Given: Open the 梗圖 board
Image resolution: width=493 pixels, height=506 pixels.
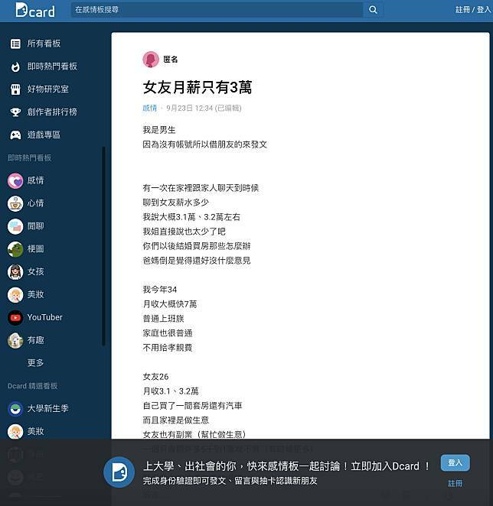Looking at the screenshot, I should 35,249.
